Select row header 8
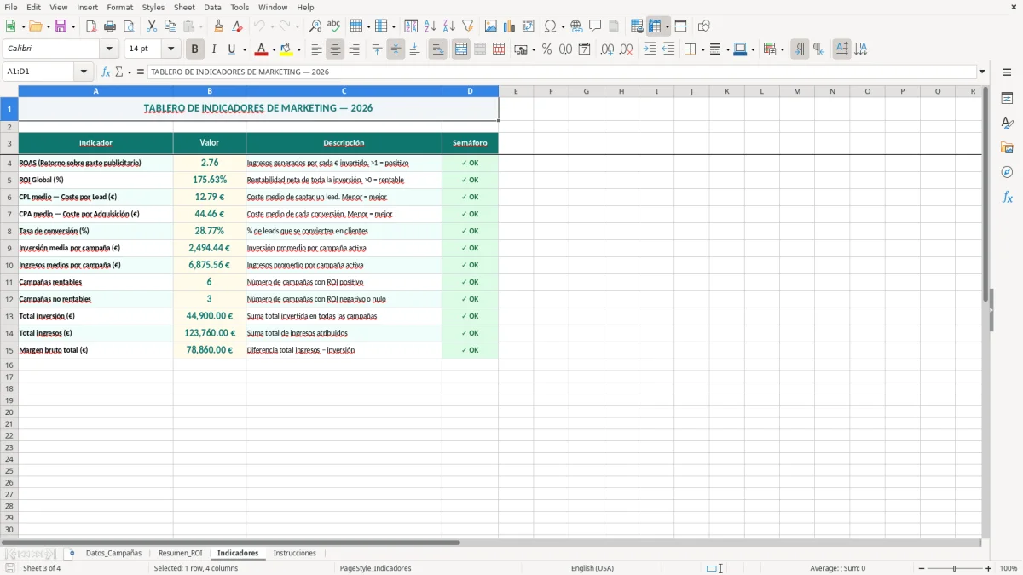Viewport: 1023px width, 575px height. (9, 231)
